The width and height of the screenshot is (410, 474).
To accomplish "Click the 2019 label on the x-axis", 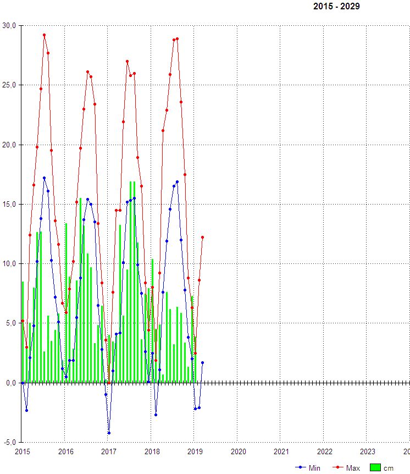I will pos(195,451).
